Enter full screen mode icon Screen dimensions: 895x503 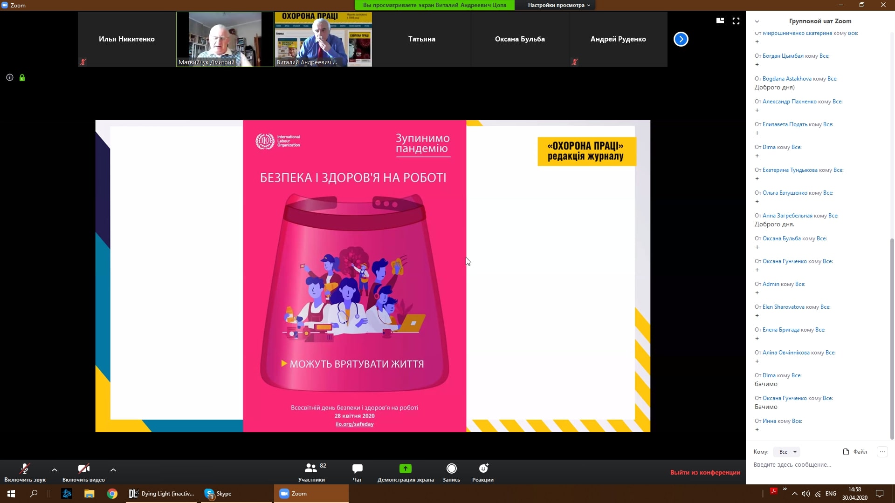[736, 21]
